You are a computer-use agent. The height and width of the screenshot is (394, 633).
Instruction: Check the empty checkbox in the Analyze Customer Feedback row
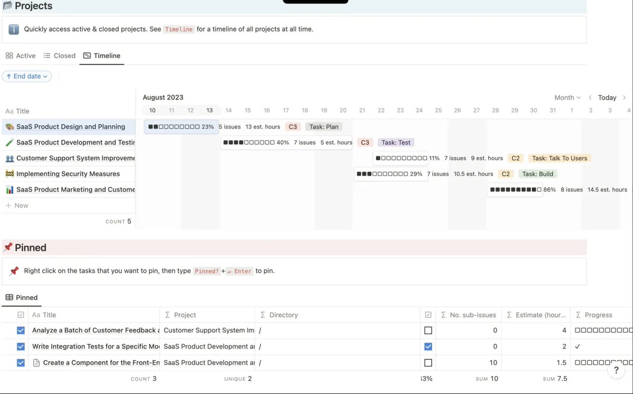click(x=428, y=330)
